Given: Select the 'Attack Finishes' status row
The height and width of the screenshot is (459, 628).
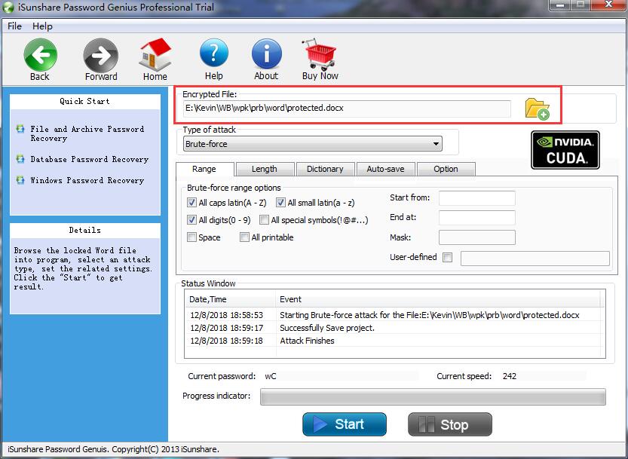Looking at the screenshot, I should (x=394, y=341).
